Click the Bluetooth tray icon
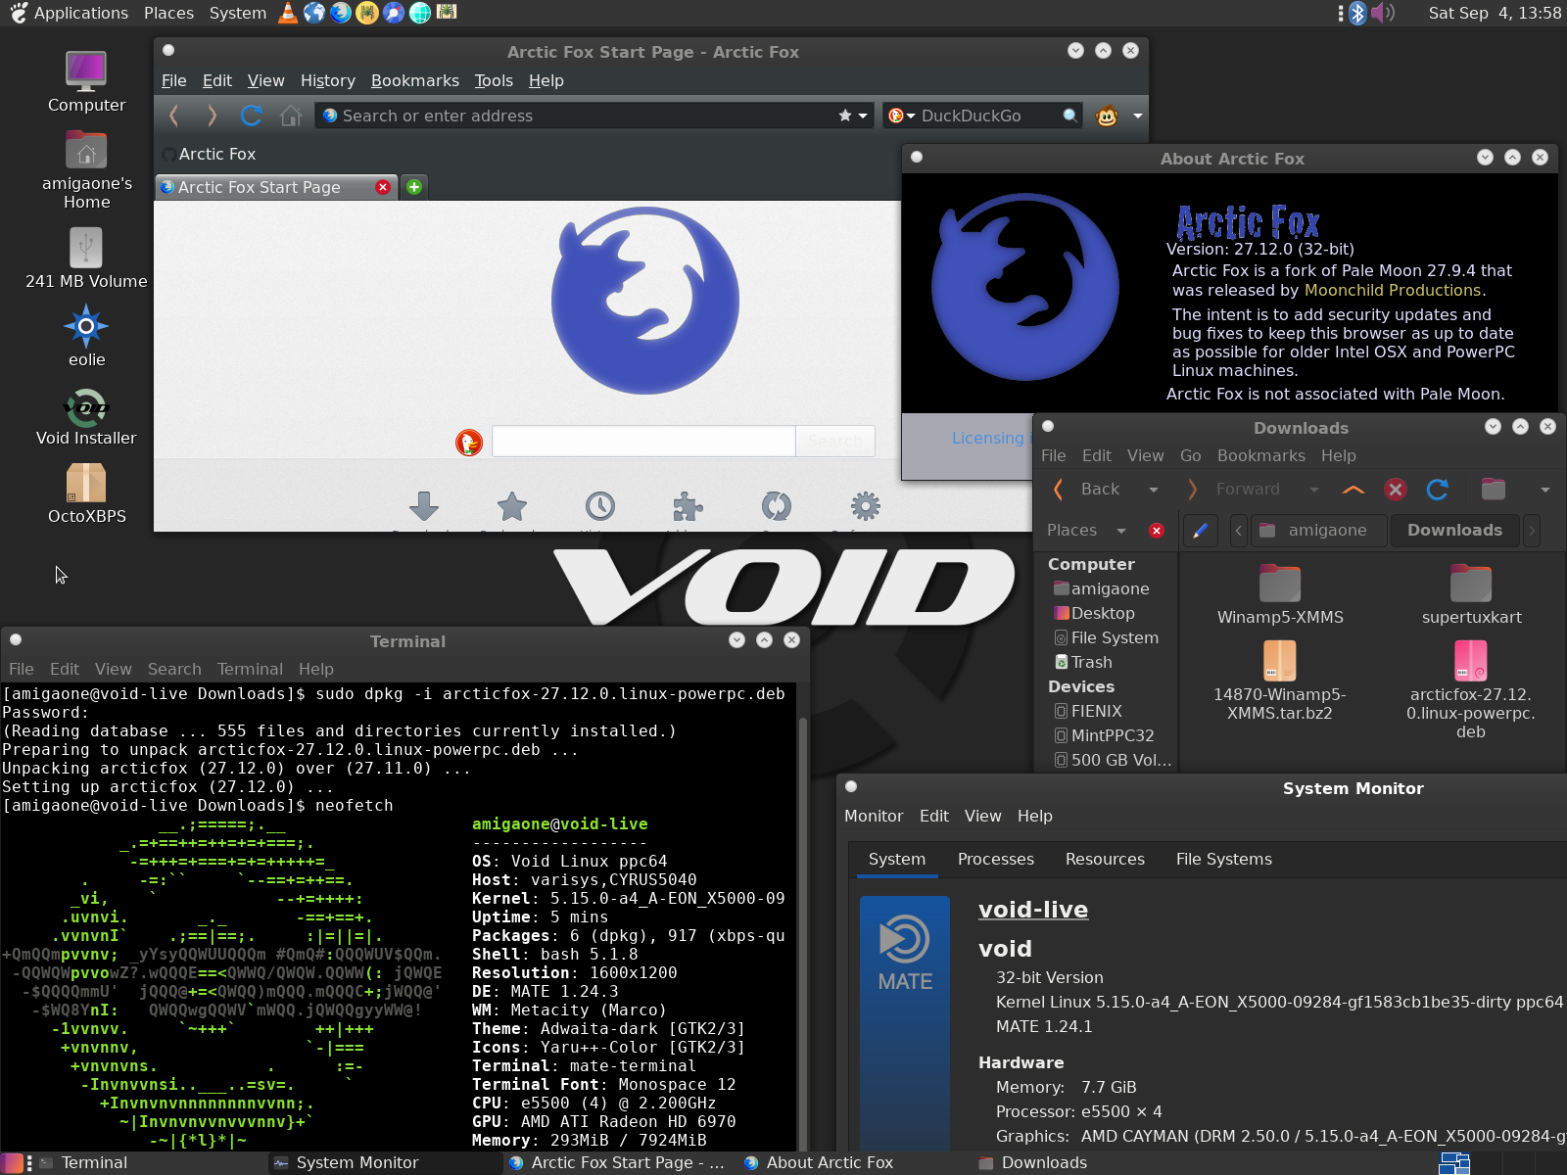Viewport: 1567px width, 1175px height. click(x=1357, y=13)
